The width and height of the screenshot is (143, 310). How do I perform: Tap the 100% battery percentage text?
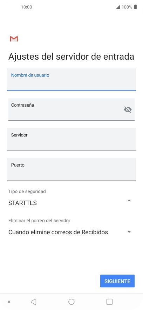coord(127,7)
